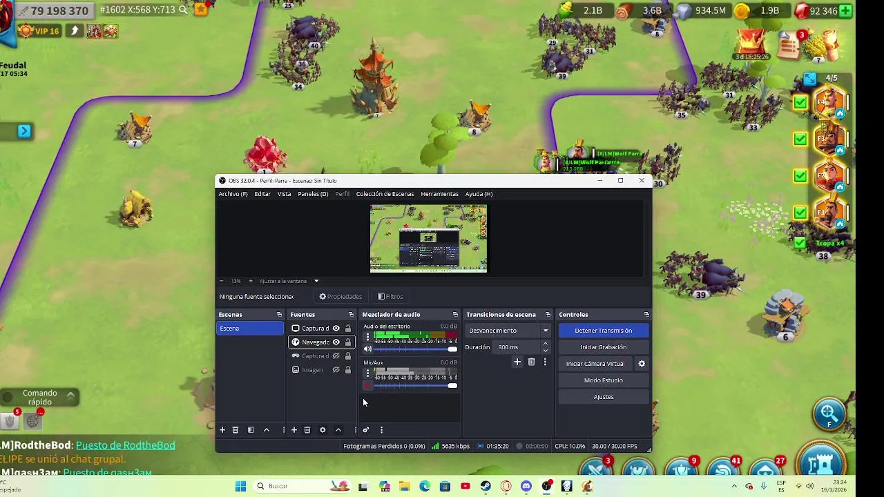
Task: Click Detener Transmisión button
Action: [604, 331]
